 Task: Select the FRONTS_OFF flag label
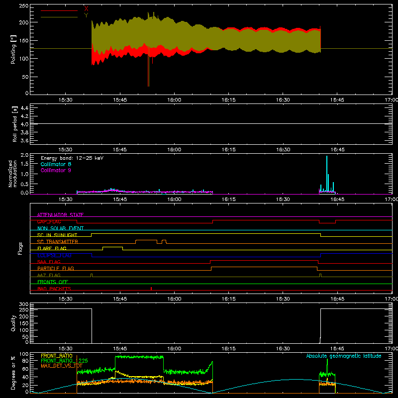(x=53, y=282)
